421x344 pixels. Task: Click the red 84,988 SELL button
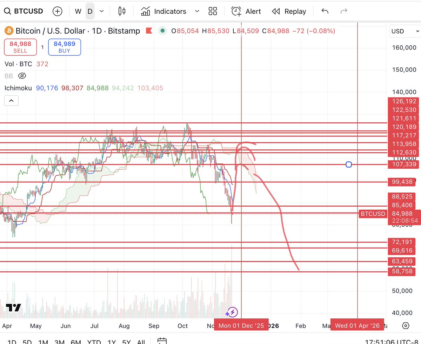20,47
